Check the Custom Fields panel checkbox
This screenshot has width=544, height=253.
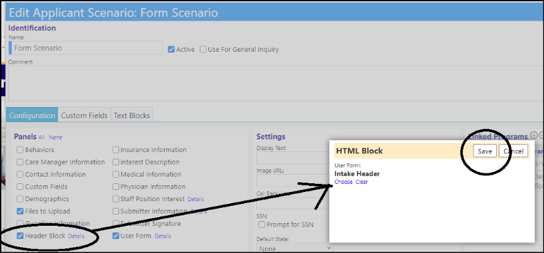coord(20,187)
